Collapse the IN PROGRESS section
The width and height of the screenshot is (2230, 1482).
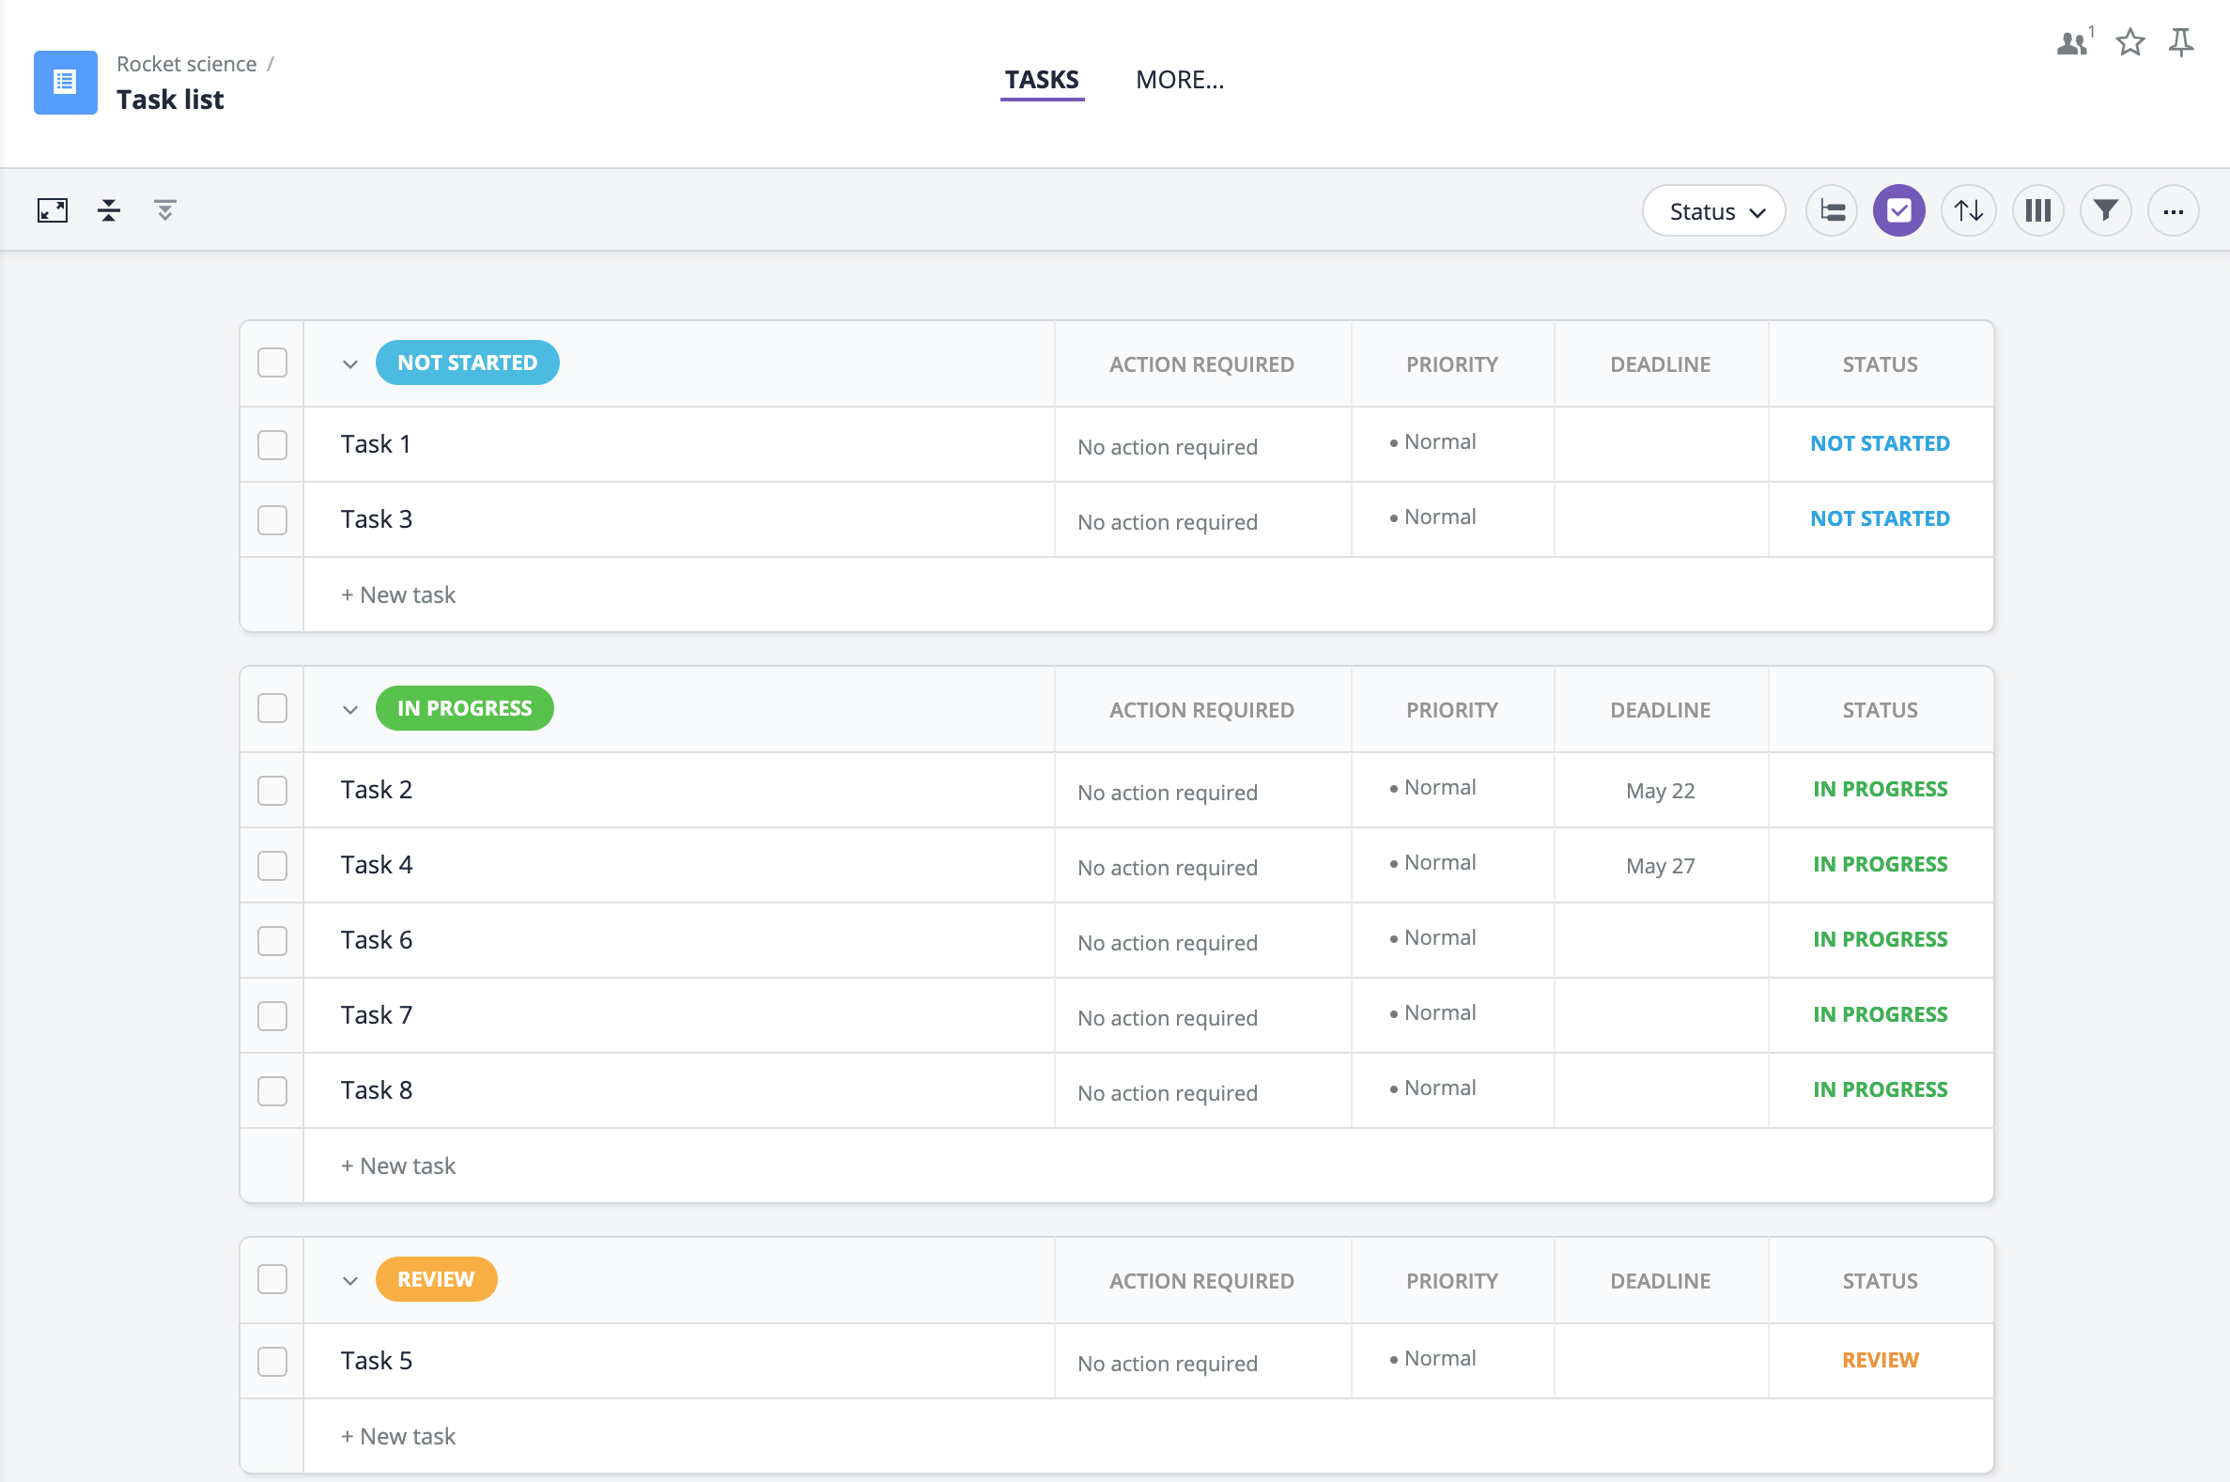(348, 708)
